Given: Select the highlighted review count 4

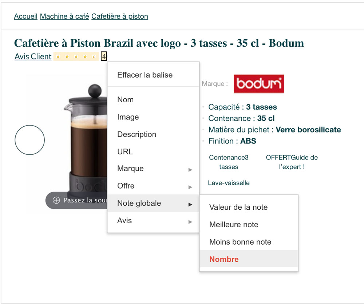Looking at the screenshot, I should pyautogui.click(x=104, y=56).
